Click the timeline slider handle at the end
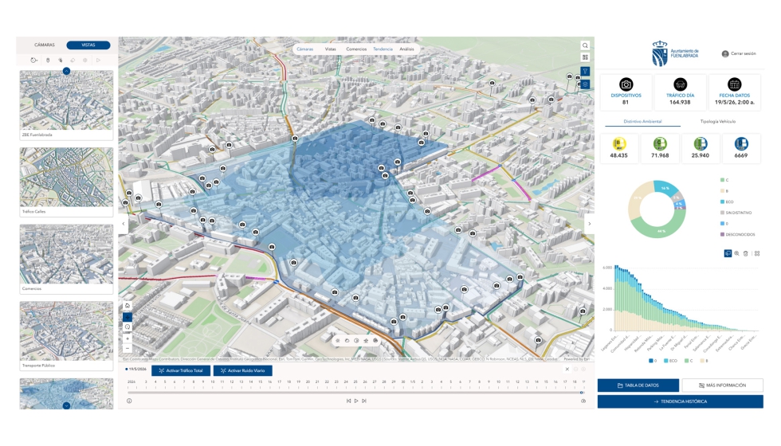 pos(581,393)
